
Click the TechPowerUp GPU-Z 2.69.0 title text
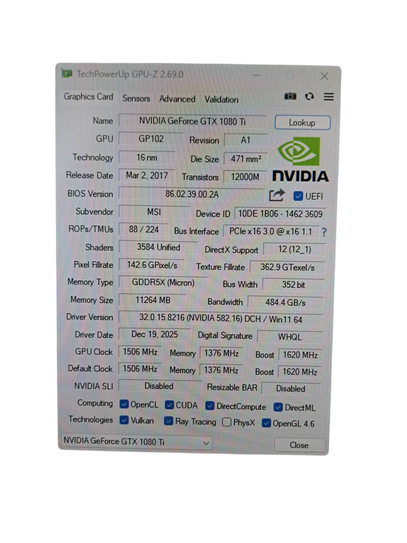pyautogui.click(x=130, y=74)
